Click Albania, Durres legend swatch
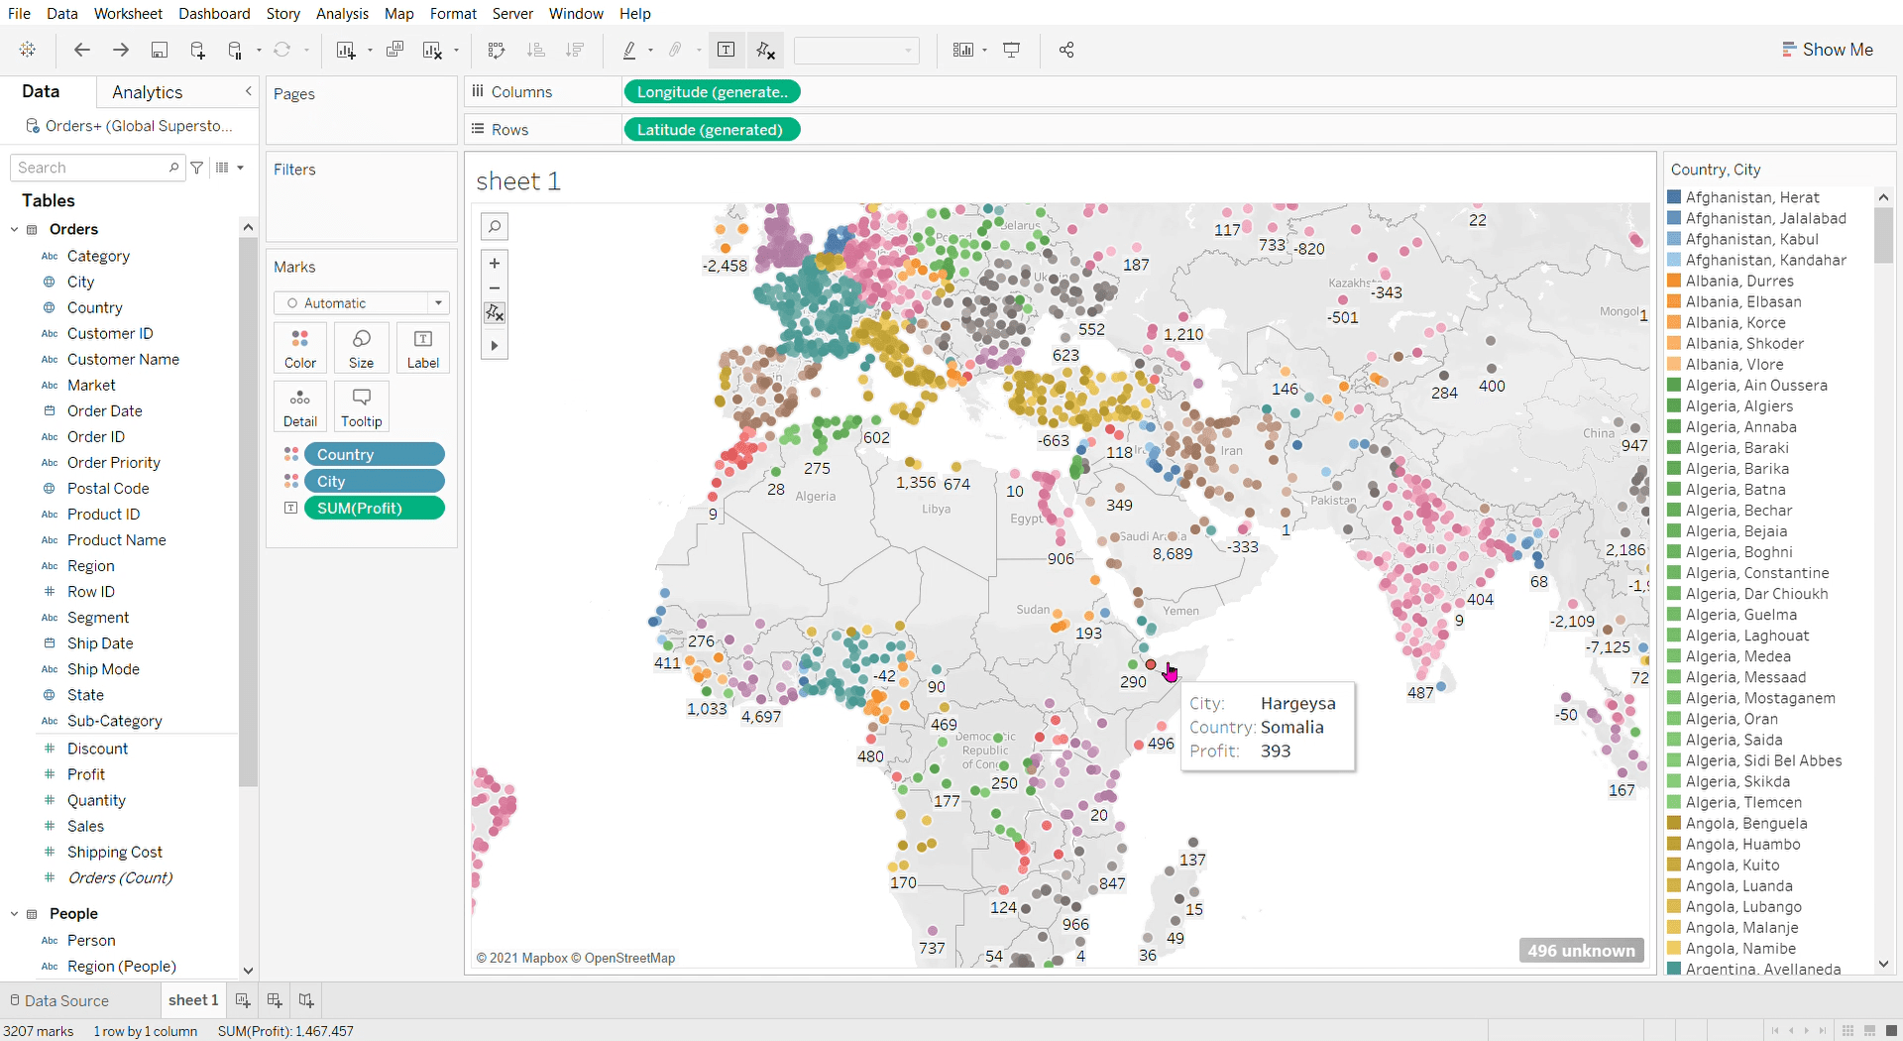This screenshot has height=1041, width=1903. pyautogui.click(x=1674, y=281)
